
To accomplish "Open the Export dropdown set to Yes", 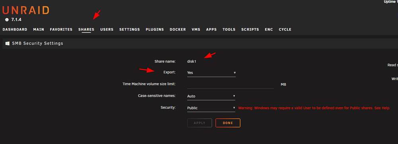I will click(211, 73).
